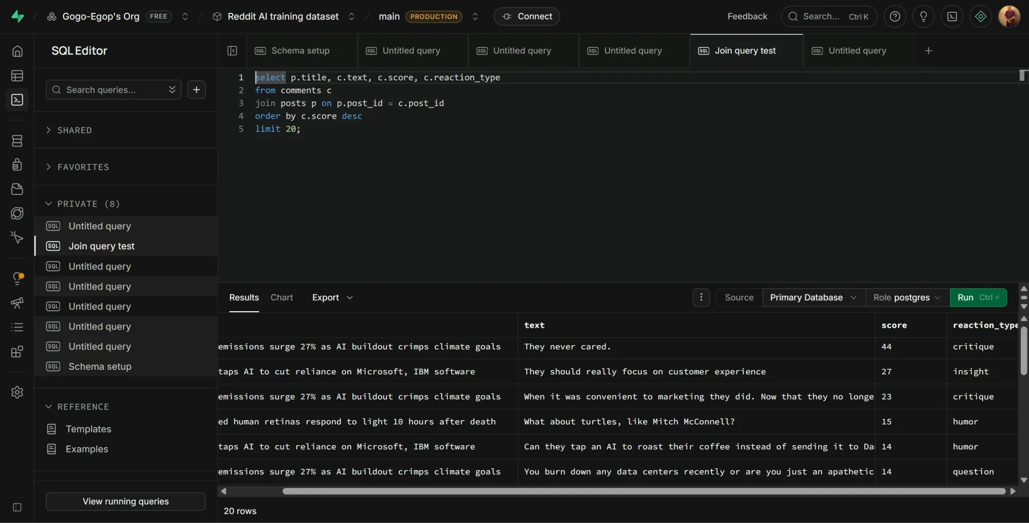The image size is (1029, 523).
Task: Open the Export dropdown
Action: 332,297
